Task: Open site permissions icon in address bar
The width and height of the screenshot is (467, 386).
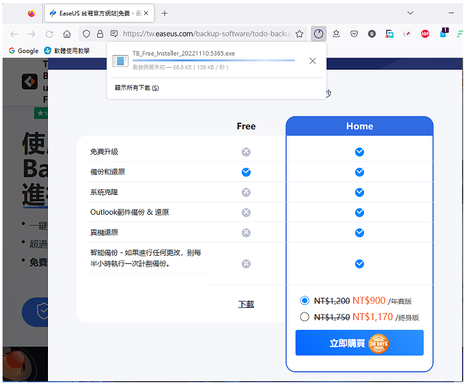Action: point(114,34)
